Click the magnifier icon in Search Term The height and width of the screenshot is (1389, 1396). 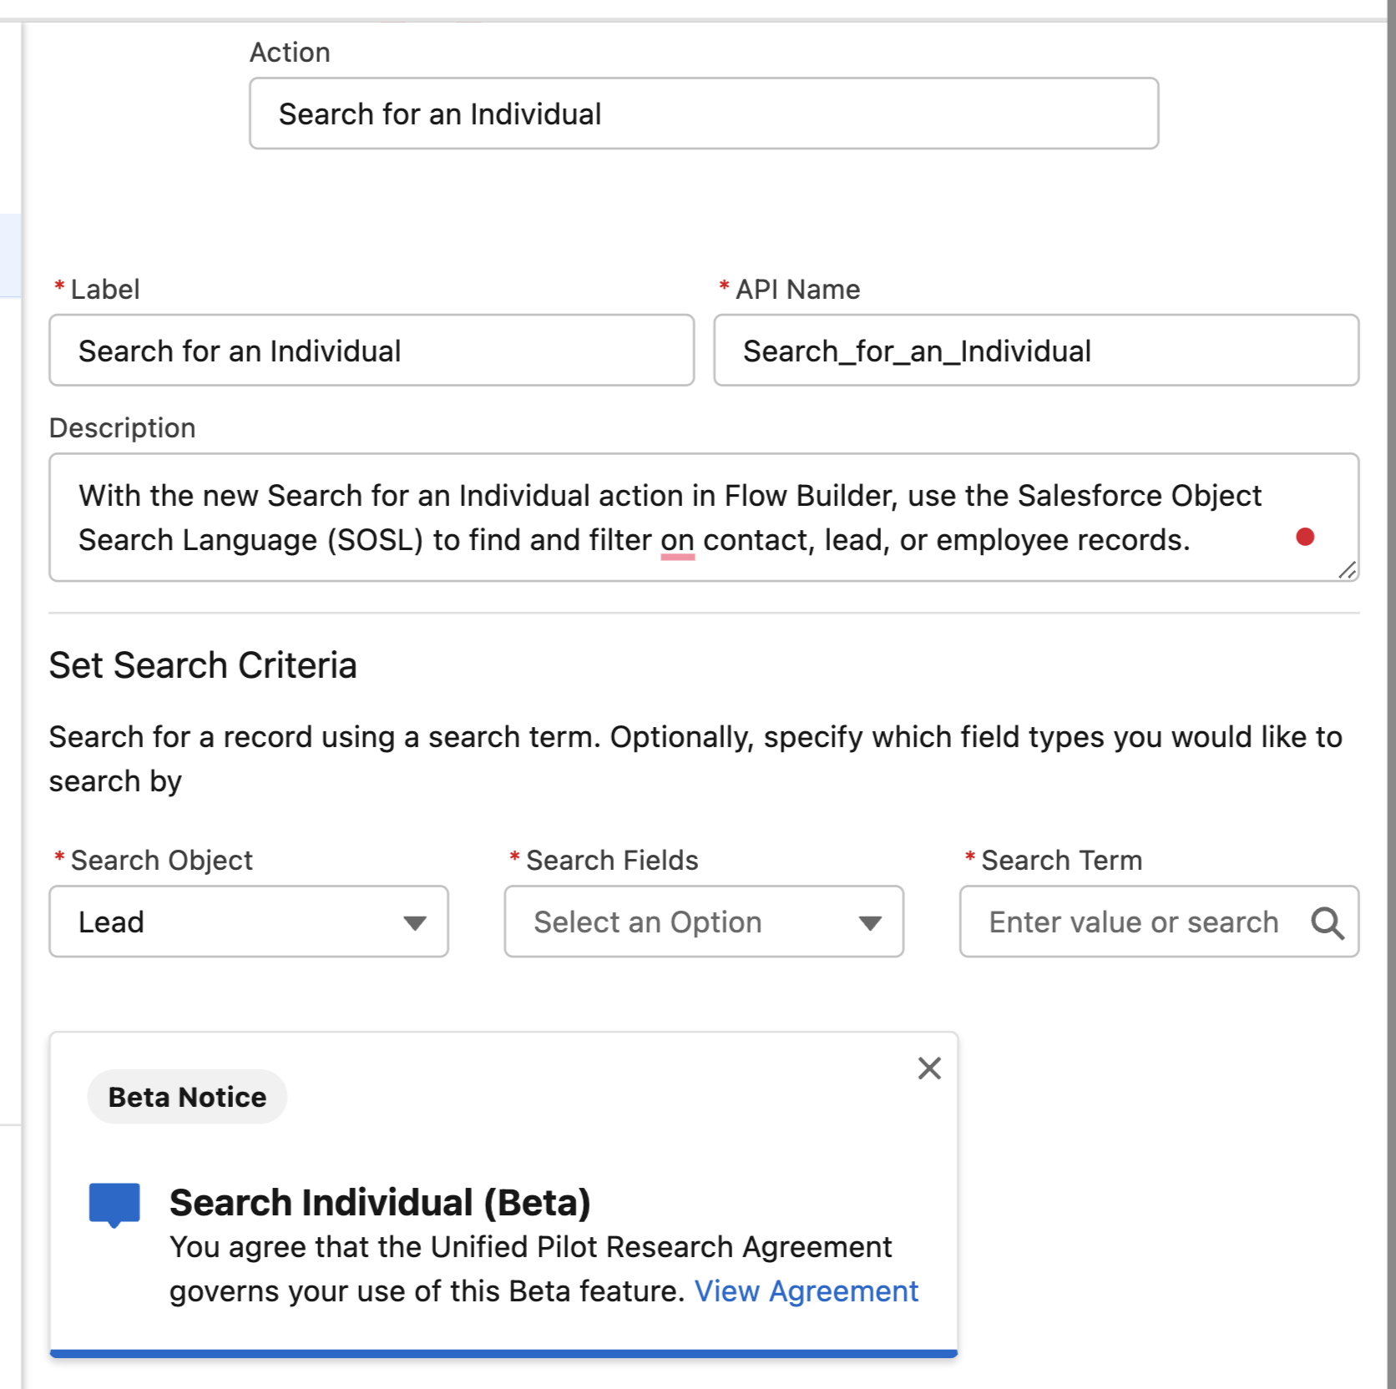(1327, 923)
